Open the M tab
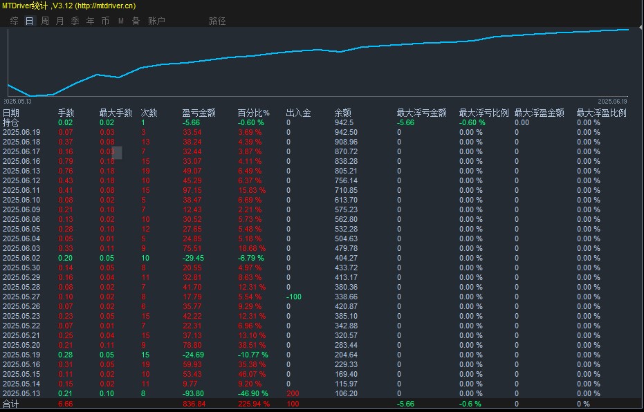 coord(121,21)
